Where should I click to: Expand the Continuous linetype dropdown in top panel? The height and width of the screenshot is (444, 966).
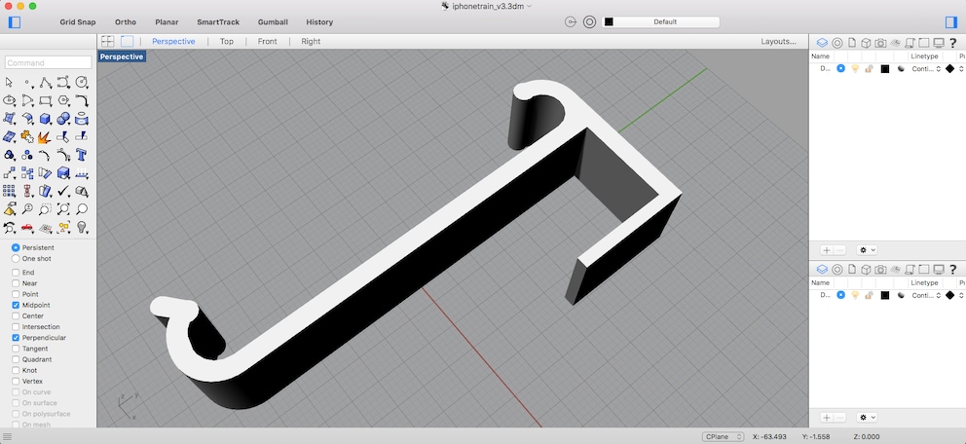(927, 69)
